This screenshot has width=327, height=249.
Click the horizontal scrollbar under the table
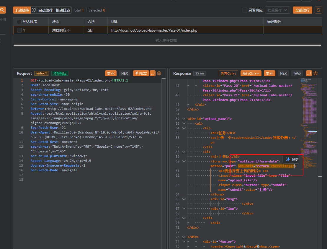coord(167,45)
